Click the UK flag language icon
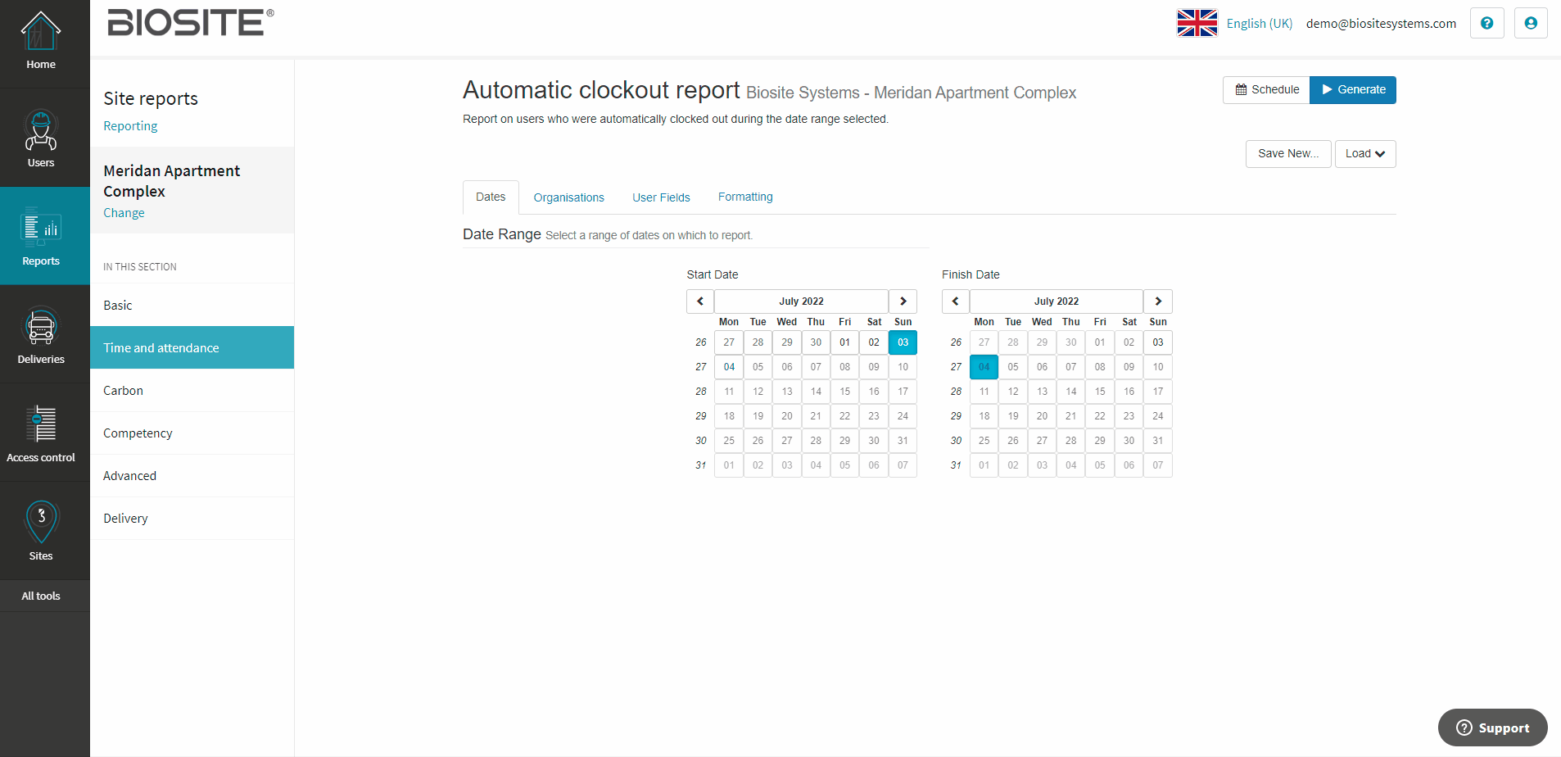The image size is (1561, 757). [x=1197, y=23]
